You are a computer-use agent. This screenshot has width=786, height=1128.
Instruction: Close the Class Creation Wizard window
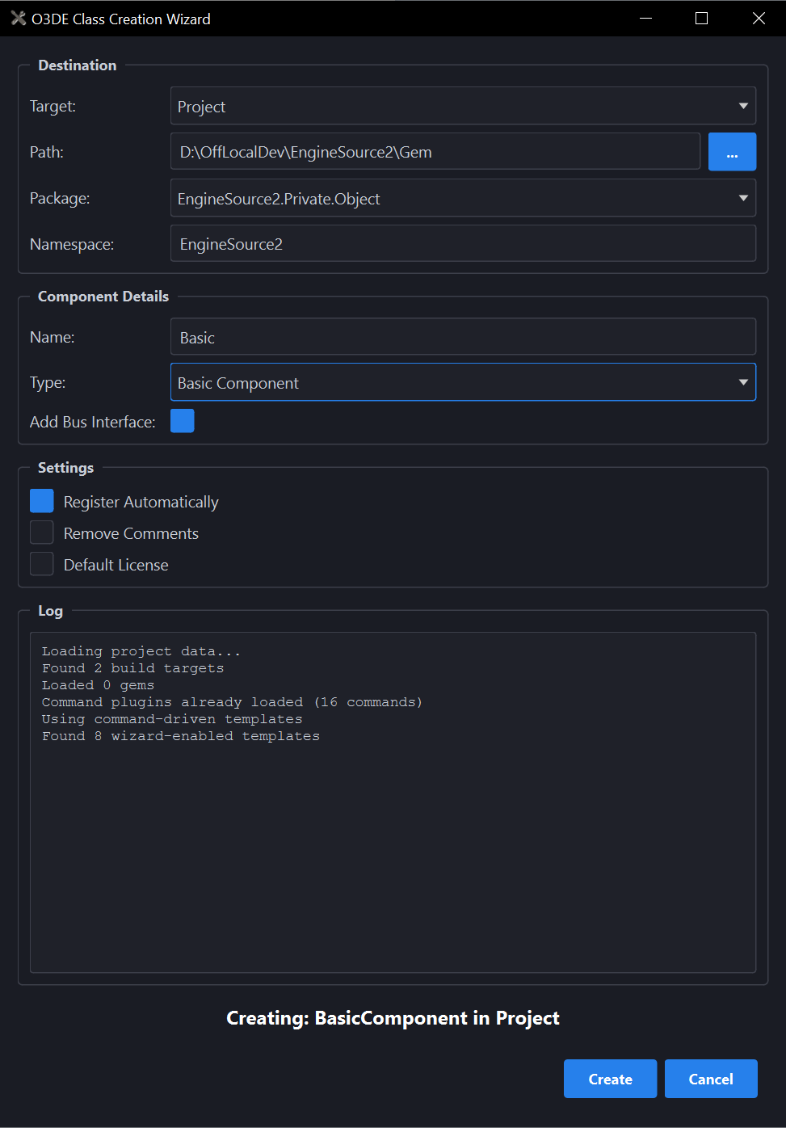click(x=759, y=18)
